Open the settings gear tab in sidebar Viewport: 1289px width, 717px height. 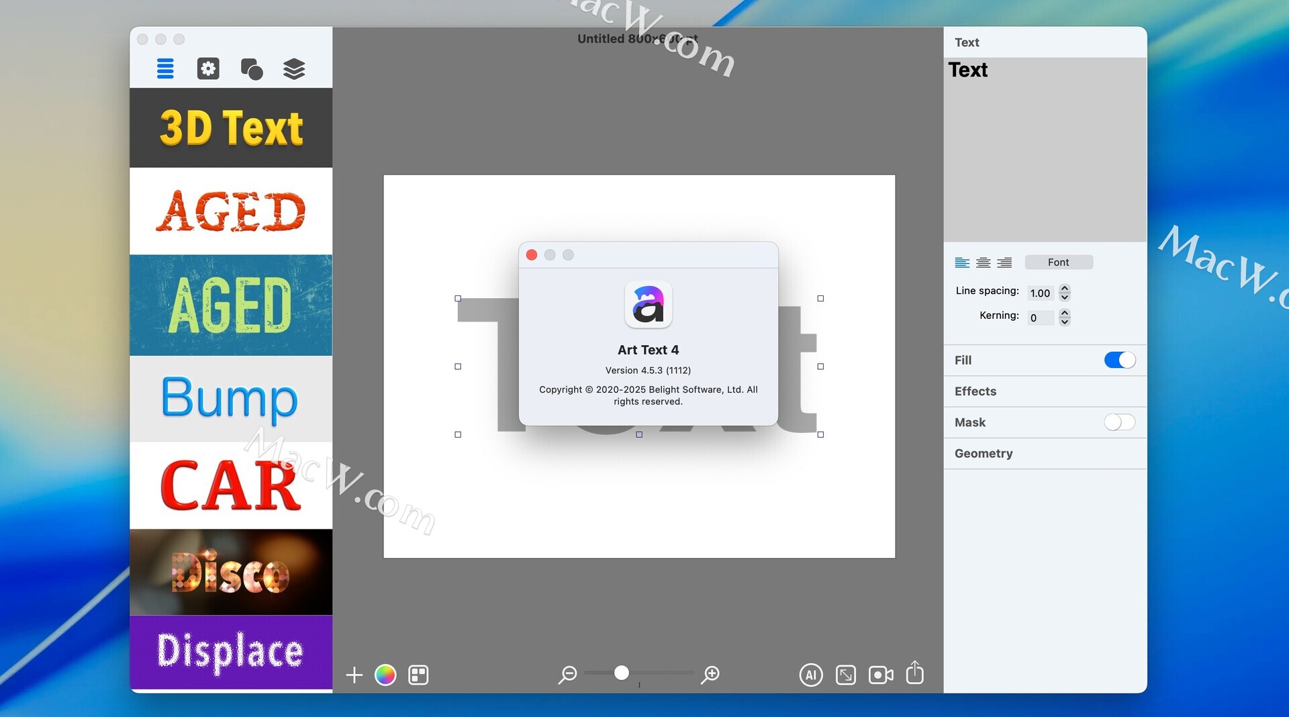coord(208,68)
